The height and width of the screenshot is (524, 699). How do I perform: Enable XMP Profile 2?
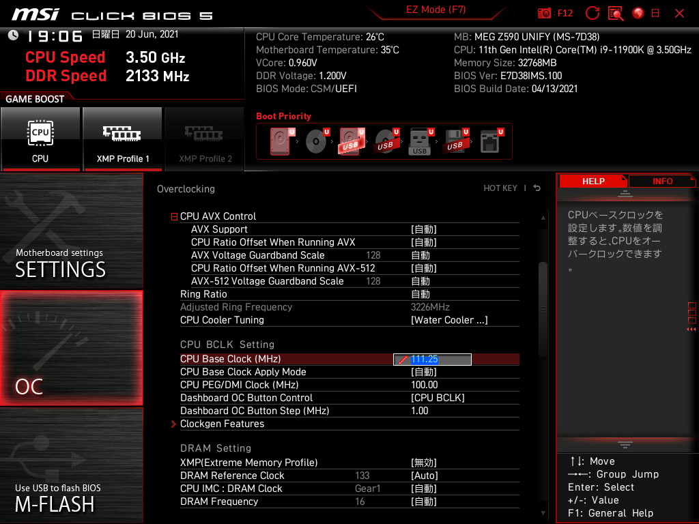tap(205, 139)
